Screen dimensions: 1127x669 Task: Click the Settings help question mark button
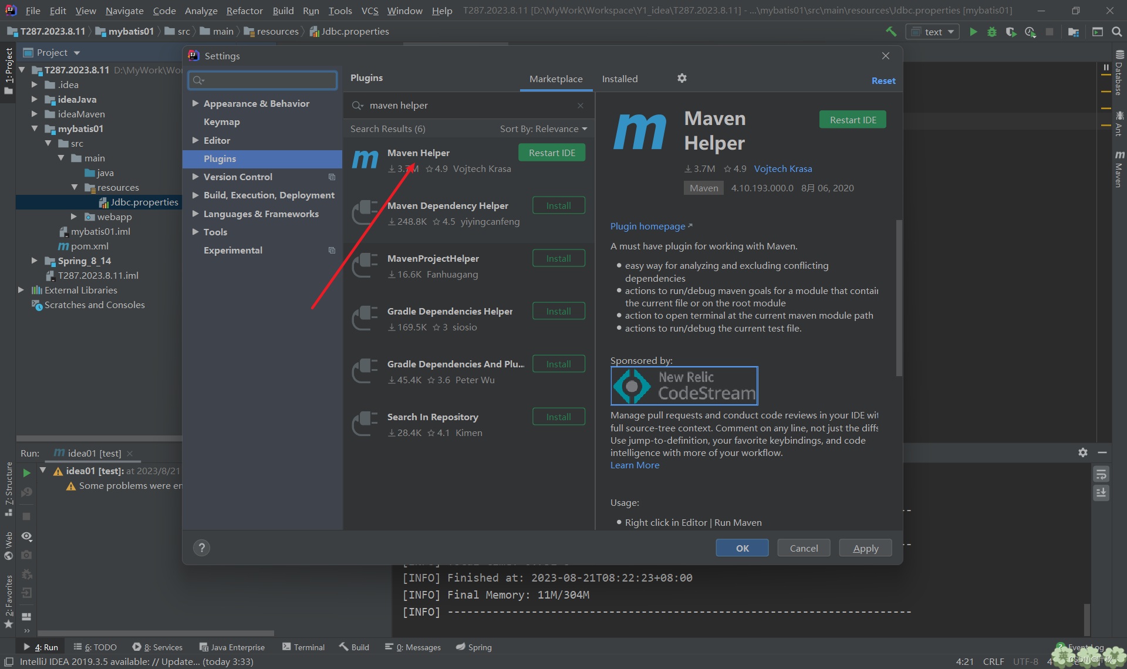click(202, 548)
